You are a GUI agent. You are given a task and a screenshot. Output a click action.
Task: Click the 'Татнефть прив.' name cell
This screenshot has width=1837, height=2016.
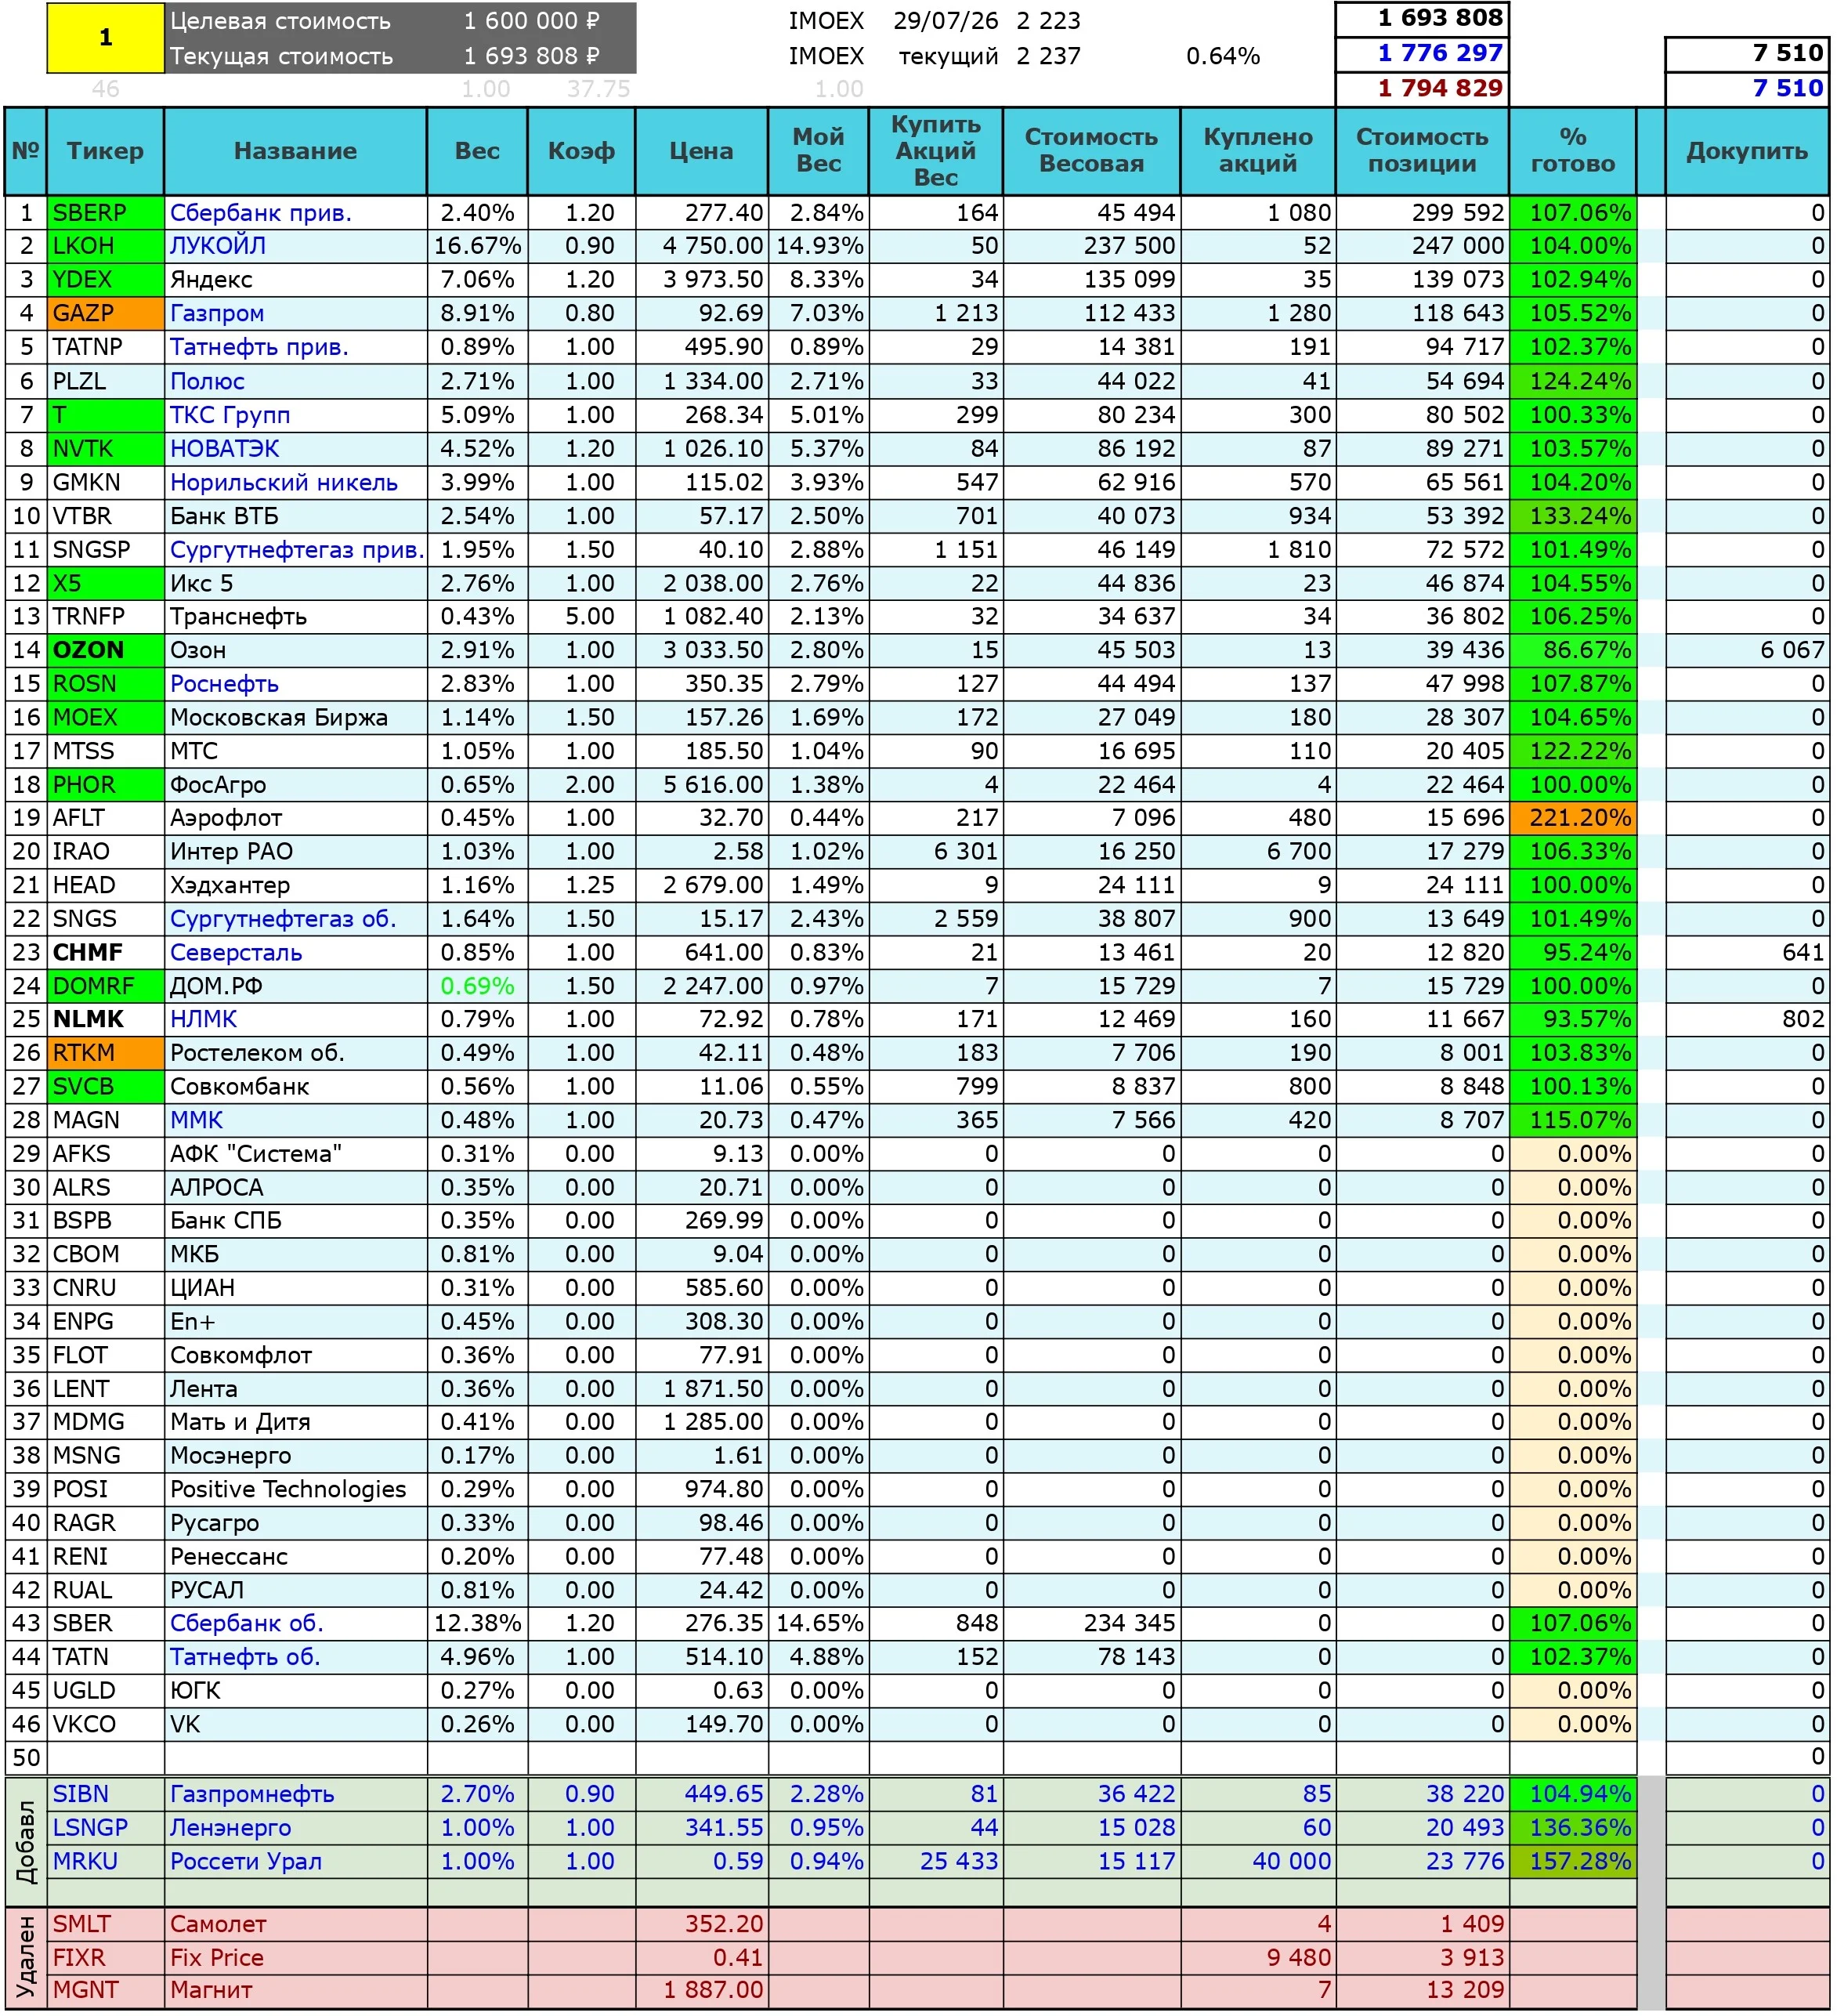click(295, 347)
